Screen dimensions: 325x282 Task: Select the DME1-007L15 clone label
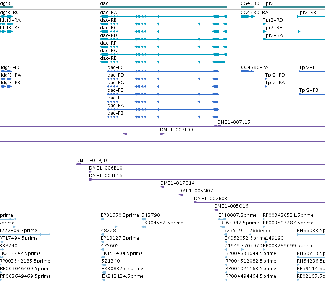[234, 122]
